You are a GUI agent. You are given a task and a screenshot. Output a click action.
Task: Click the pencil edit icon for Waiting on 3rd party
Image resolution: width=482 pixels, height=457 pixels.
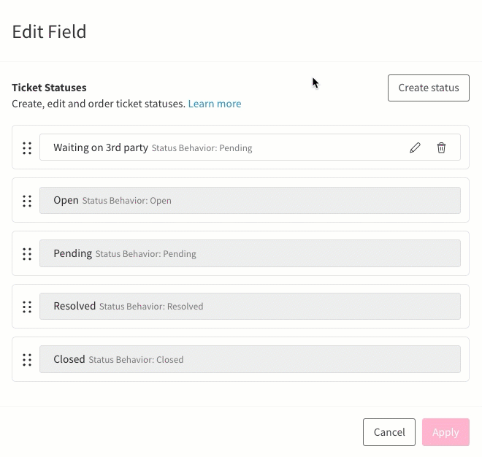tap(415, 147)
